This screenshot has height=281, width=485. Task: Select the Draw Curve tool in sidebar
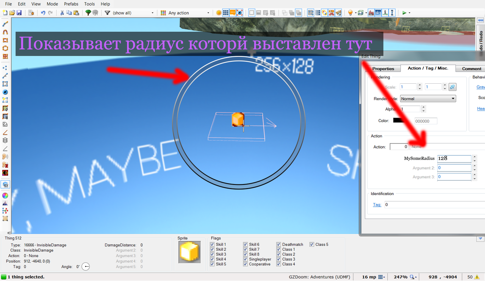[5, 32]
